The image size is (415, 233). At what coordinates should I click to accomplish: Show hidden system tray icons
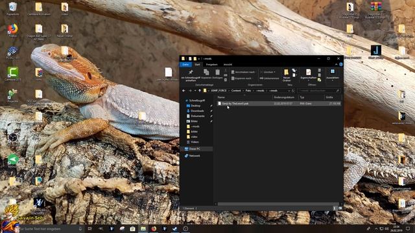coord(376,228)
